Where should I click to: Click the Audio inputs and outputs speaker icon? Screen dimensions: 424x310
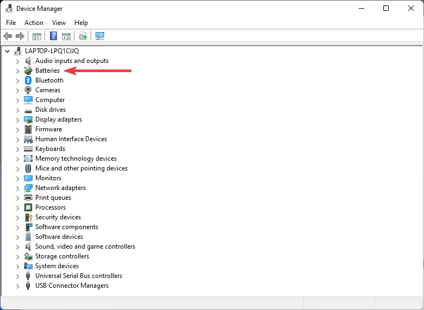click(x=28, y=61)
